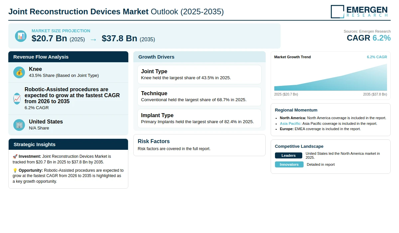Select the Leaders badge
Screen dimensions: 399x233
(x=289, y=155)
